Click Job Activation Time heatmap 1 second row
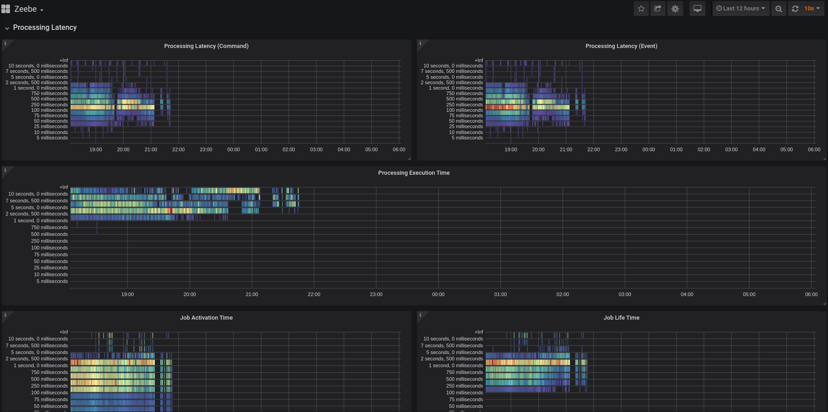 click(x=113, y=363)
